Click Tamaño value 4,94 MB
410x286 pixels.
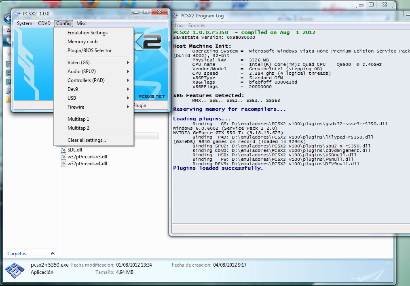(125, 272)
